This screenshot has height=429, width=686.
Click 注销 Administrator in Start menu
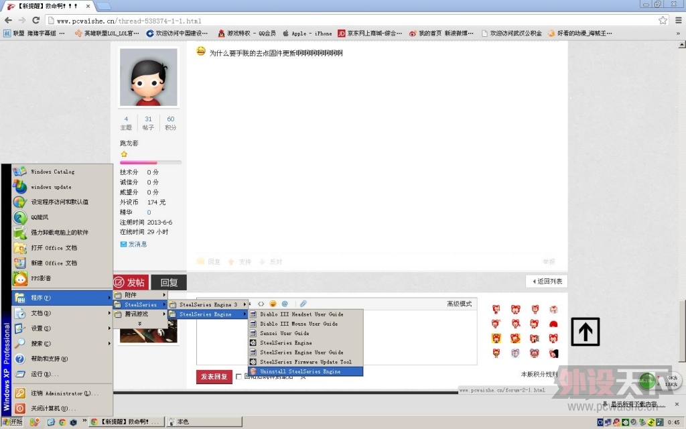(62, 393)
